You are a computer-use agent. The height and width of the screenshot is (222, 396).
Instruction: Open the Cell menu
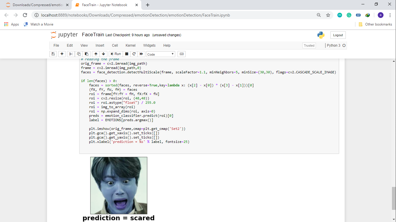coord(115,46)
